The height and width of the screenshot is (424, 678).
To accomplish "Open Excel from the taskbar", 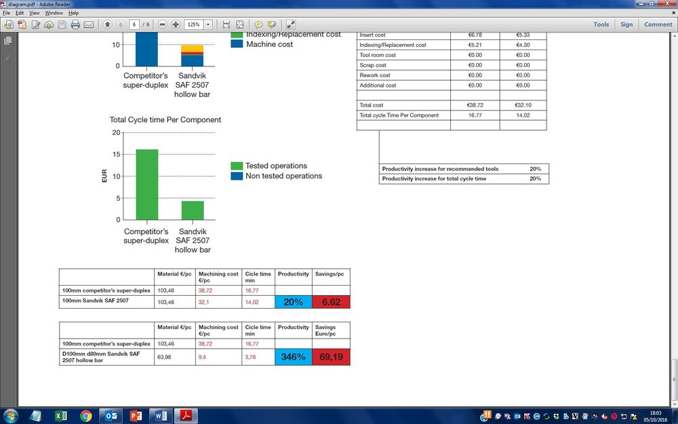I will click(60, 417).
